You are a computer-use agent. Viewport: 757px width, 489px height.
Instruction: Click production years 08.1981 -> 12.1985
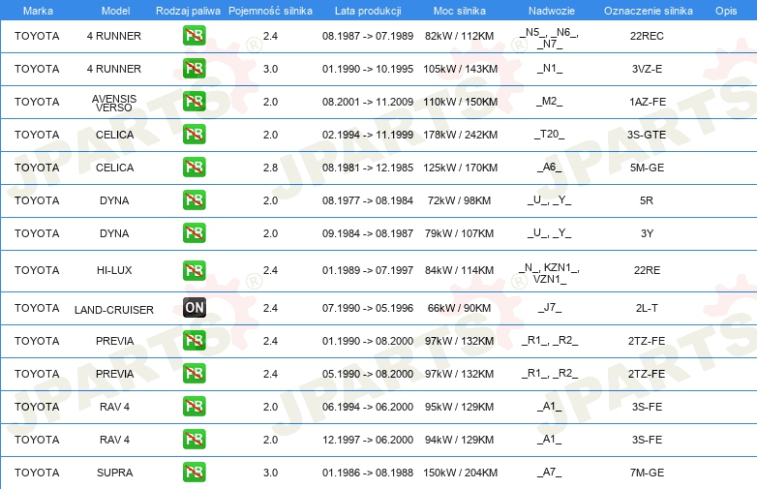click(x=368, y=168)
